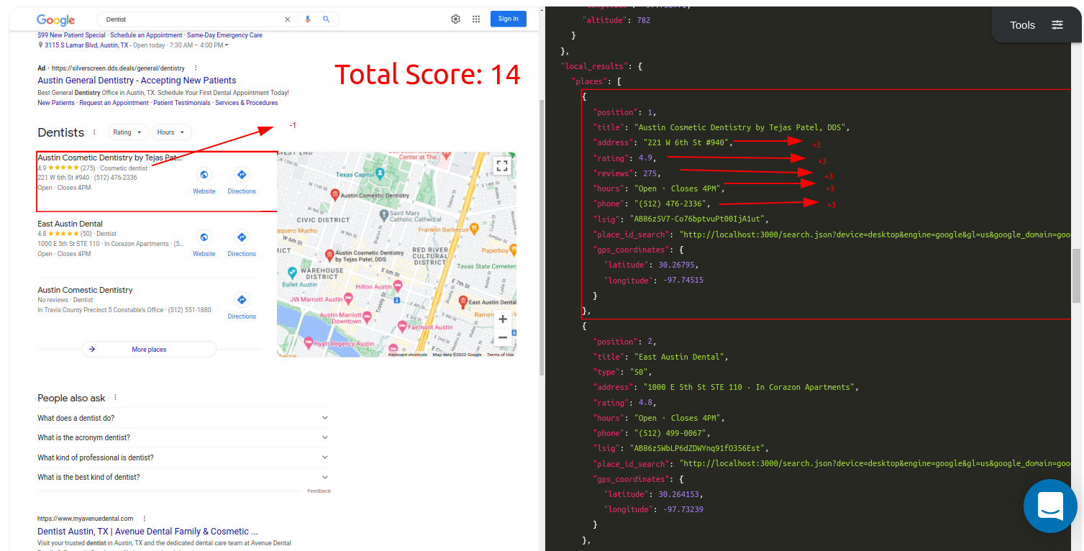
Task: Open more options beside People also ask
Action: (115, 398)
